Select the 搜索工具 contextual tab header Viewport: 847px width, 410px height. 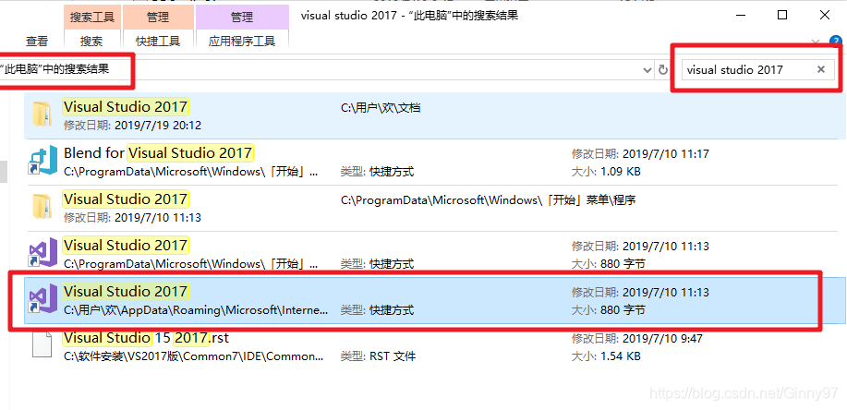tap(92, 18)
